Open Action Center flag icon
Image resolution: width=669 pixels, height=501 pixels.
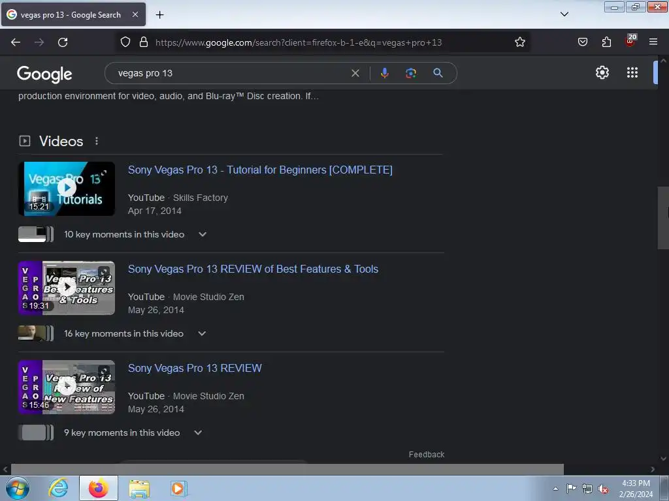[571, 489]
